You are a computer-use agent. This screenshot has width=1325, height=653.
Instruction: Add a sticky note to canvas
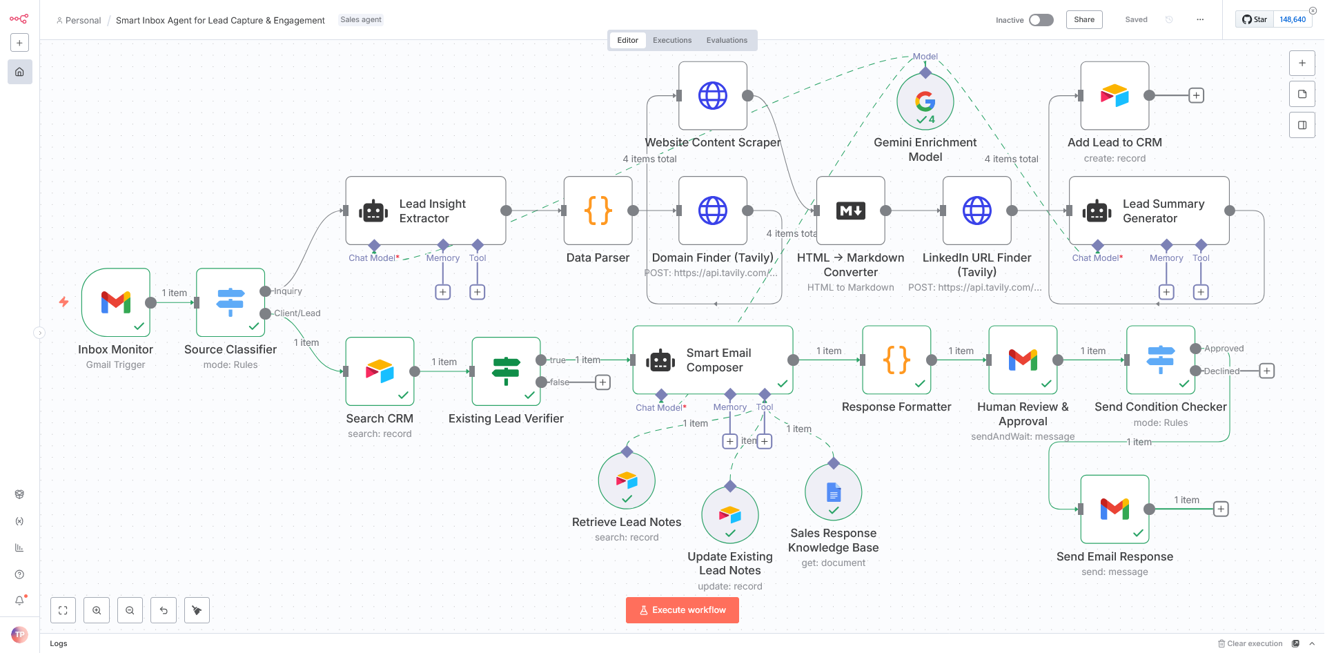tap(1302, 94)
